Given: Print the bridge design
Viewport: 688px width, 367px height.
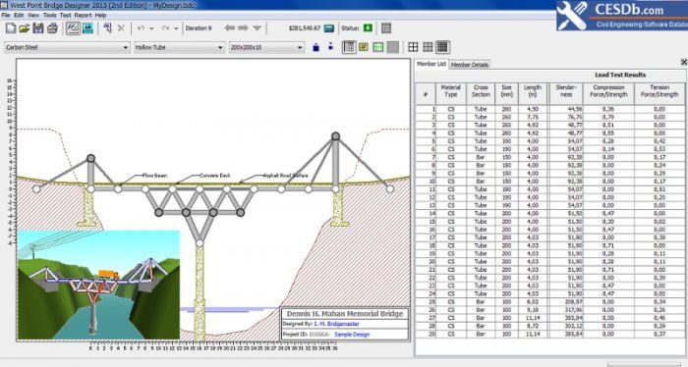Looking at the screenshot, I should click(52, 28).
